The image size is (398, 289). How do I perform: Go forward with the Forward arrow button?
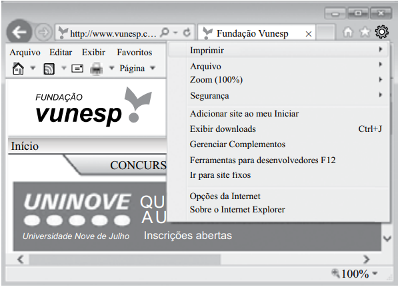[43, 33]
